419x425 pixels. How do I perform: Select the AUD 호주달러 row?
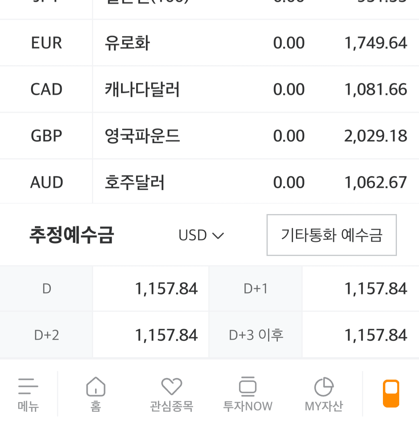pos(209,182)
